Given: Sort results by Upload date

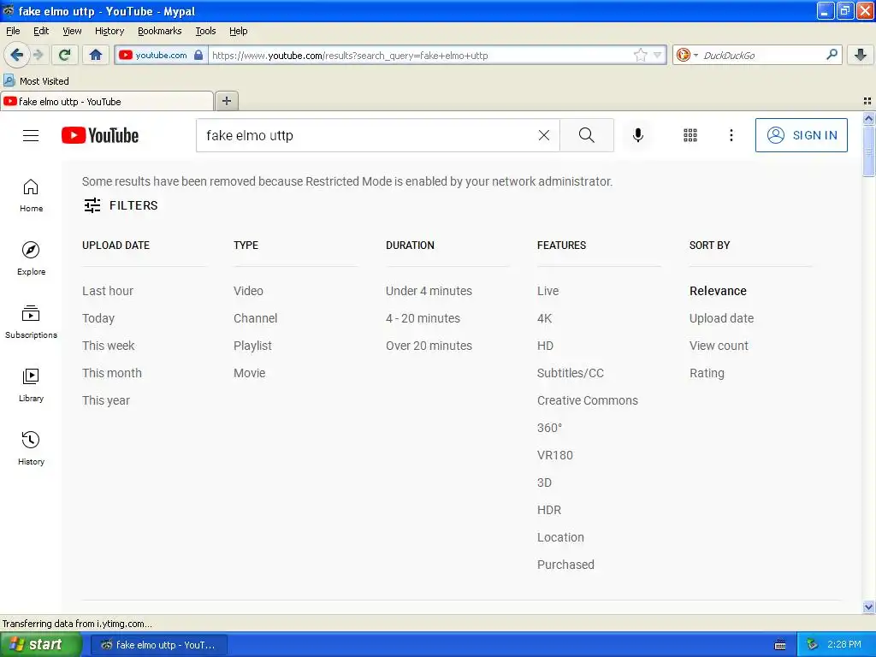Looking at the screenshot, I should pyautogui.click(x=721, y=318).
